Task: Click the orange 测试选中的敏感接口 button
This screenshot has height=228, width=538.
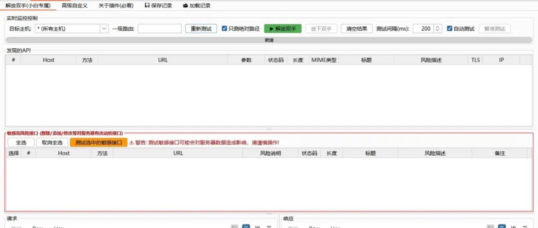Action: [99, 143]
